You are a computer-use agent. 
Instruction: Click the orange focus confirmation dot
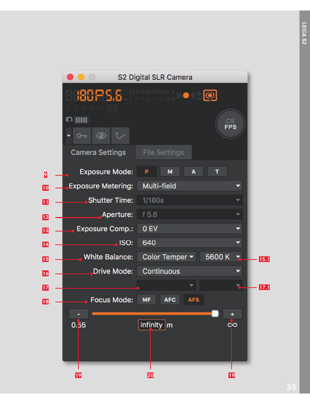[x=186, y=95]
